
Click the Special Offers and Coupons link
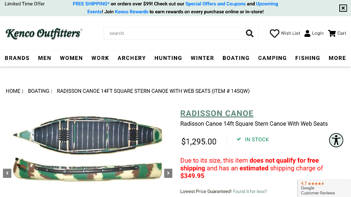click(215, 4)
